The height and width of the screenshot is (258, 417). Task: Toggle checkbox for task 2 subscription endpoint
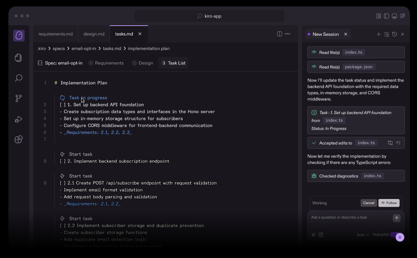pos(63,161)
